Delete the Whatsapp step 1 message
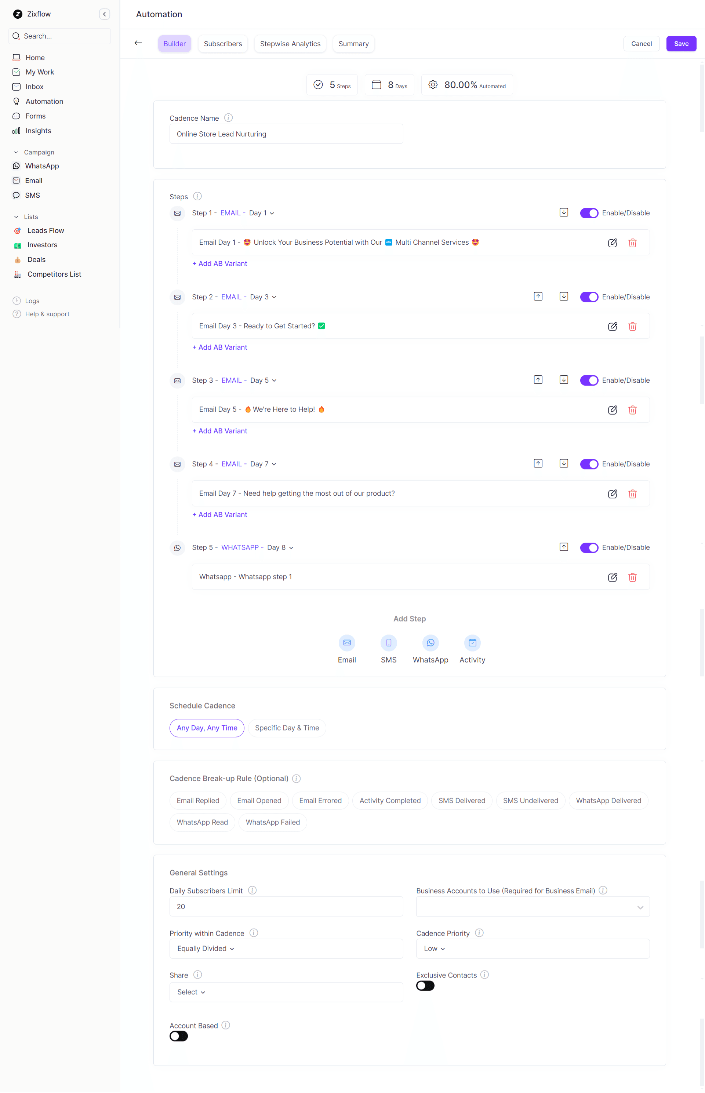 coord(632,577)
